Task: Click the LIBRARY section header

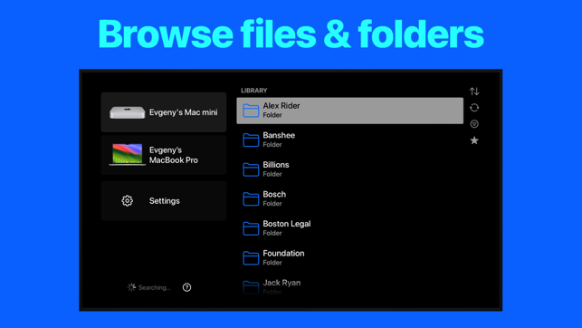Action: point(253,91)
